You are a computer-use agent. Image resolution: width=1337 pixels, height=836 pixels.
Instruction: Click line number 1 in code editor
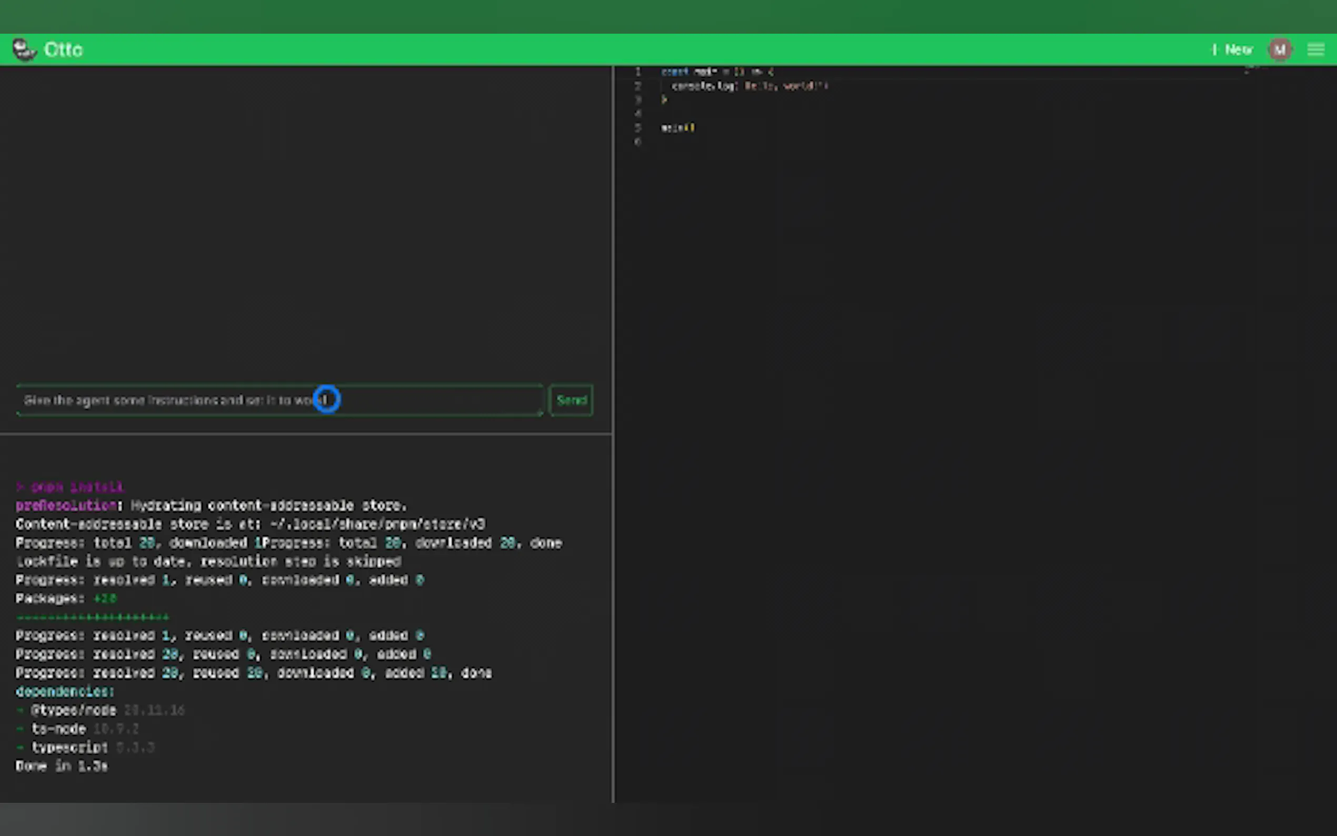[x=638, y=72]
